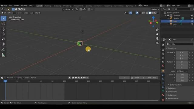Uncheck the Collection checkbox in outliner
The image size is (194, 109).
click(168, 15)
